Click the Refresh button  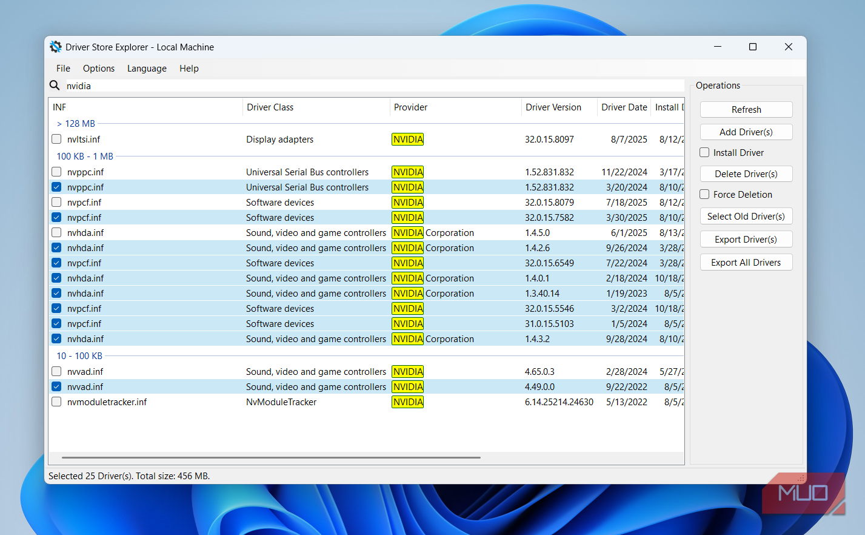(746, 110)
